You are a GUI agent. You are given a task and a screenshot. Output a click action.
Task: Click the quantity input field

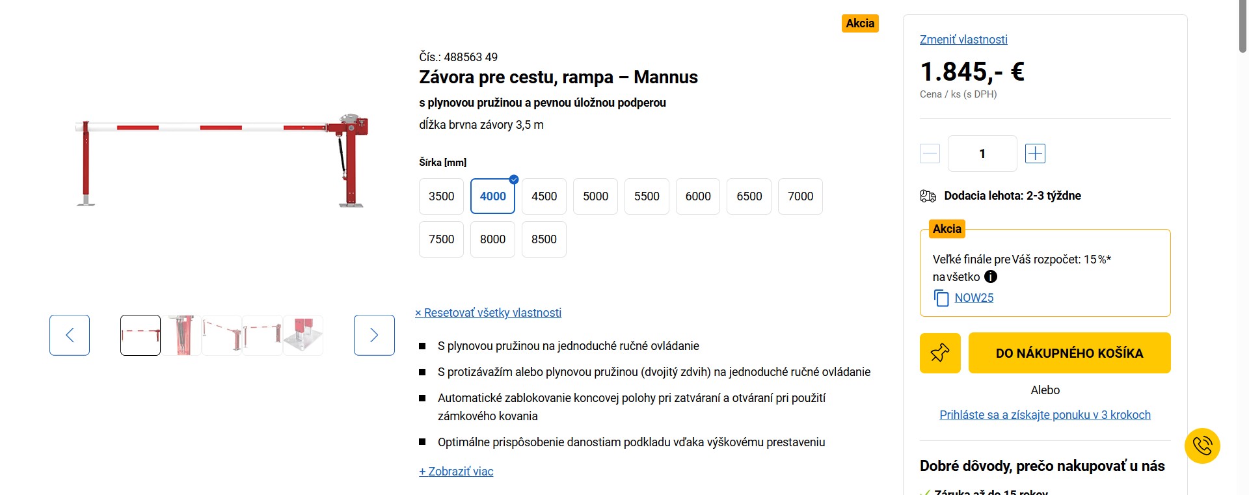[x=982, y=154]
